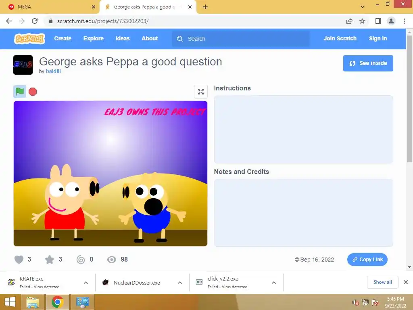Click the address bar URL
The image size is (413, 310).
[103, 21]
